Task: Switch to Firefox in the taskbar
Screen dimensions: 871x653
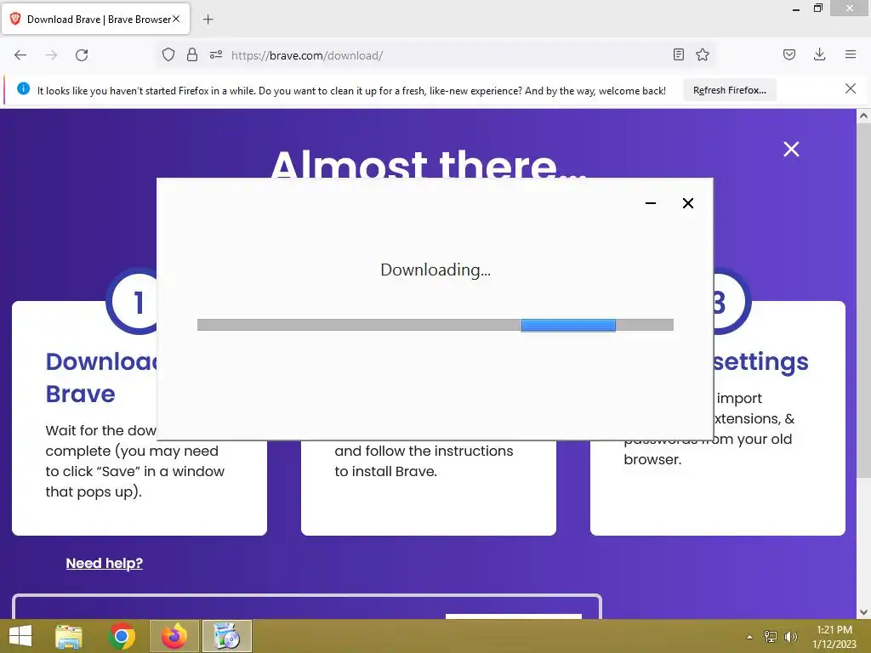Action: (174, 636)
